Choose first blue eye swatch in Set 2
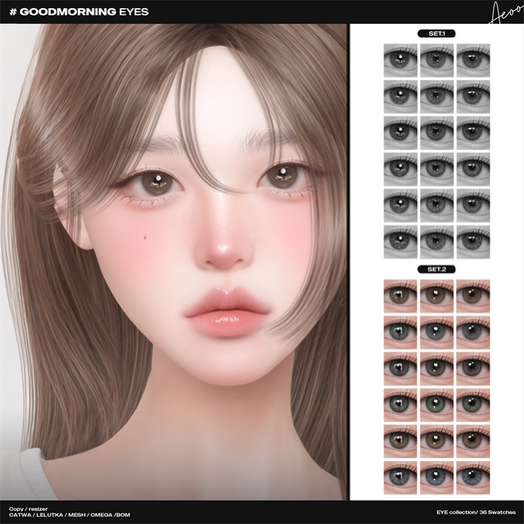Viewport: 524px width, 524px height. [400, 478]
